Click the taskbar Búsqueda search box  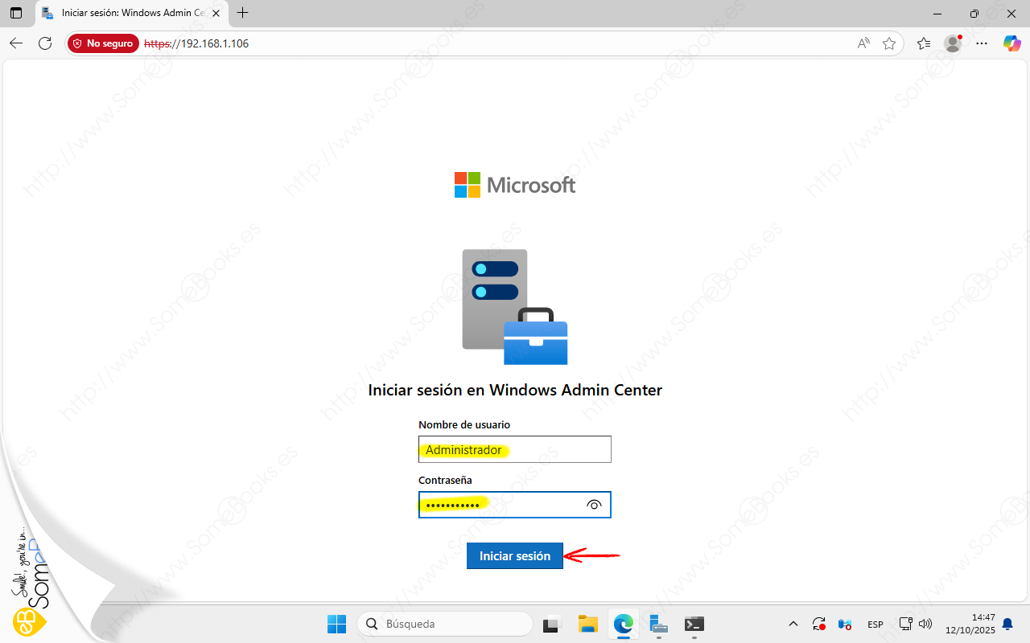pos(445,624)
